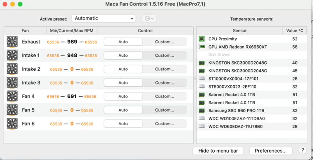
Task: Open Custom control for Fan 5
Action: click(x=164, y=110)
